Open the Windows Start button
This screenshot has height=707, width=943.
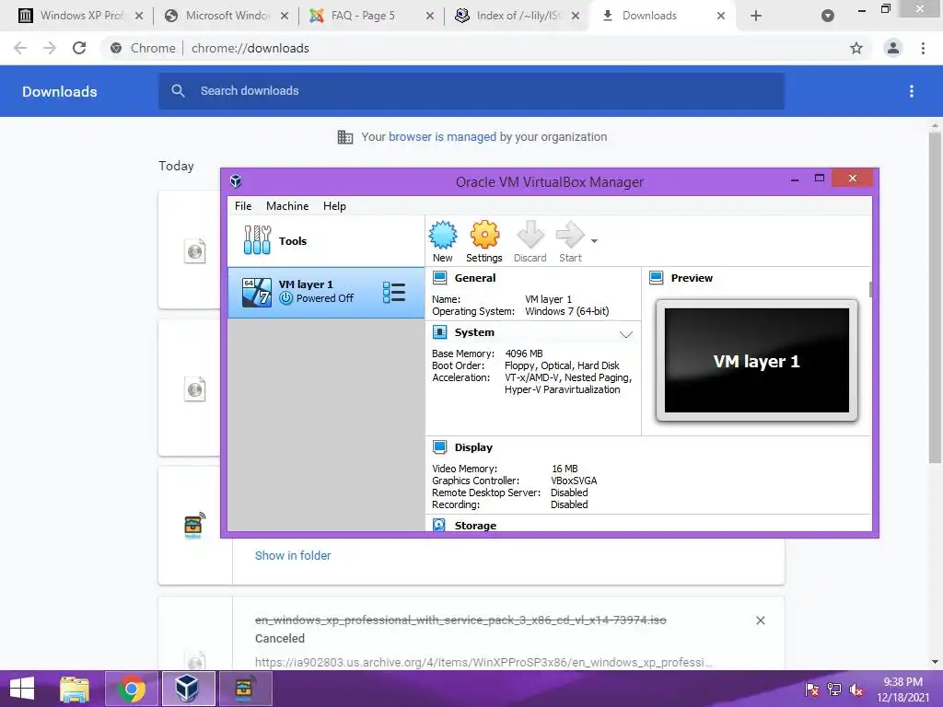click(x=22, y=689)
